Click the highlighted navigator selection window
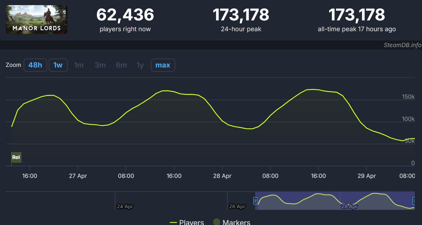The image size is (422, 225). tap(335, 201)
